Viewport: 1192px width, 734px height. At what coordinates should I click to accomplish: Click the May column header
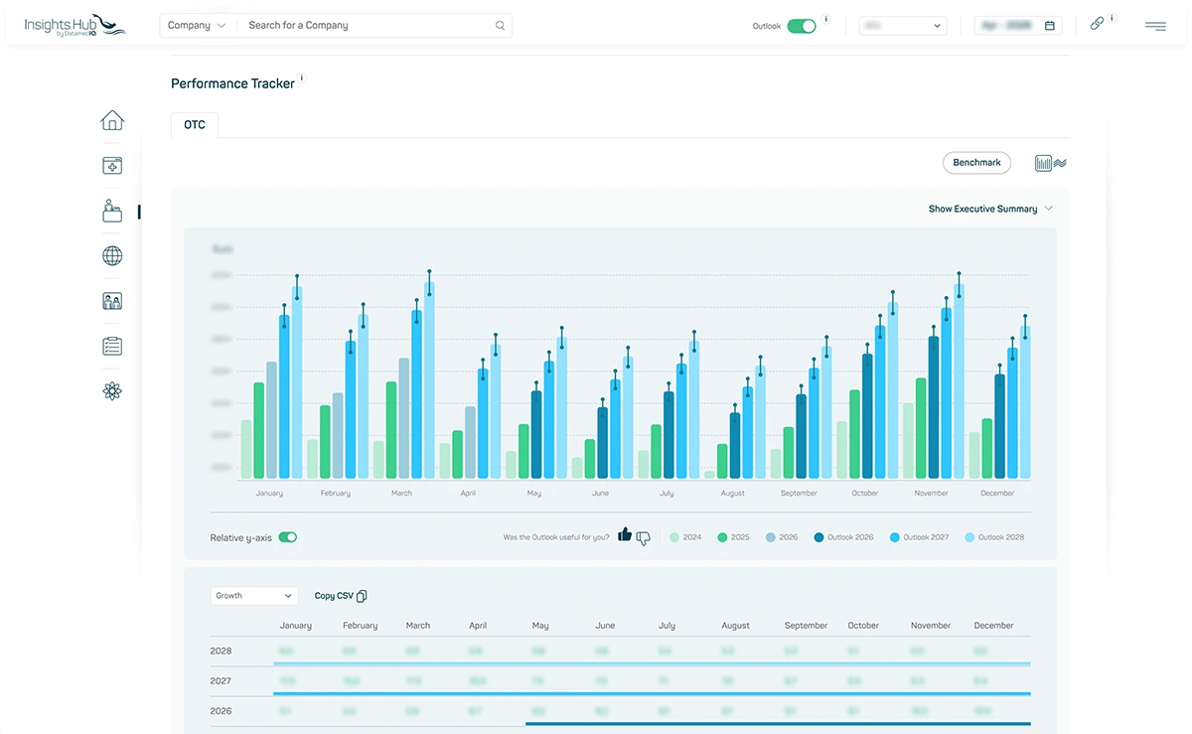pyautogui.click(x=540, y=626)
